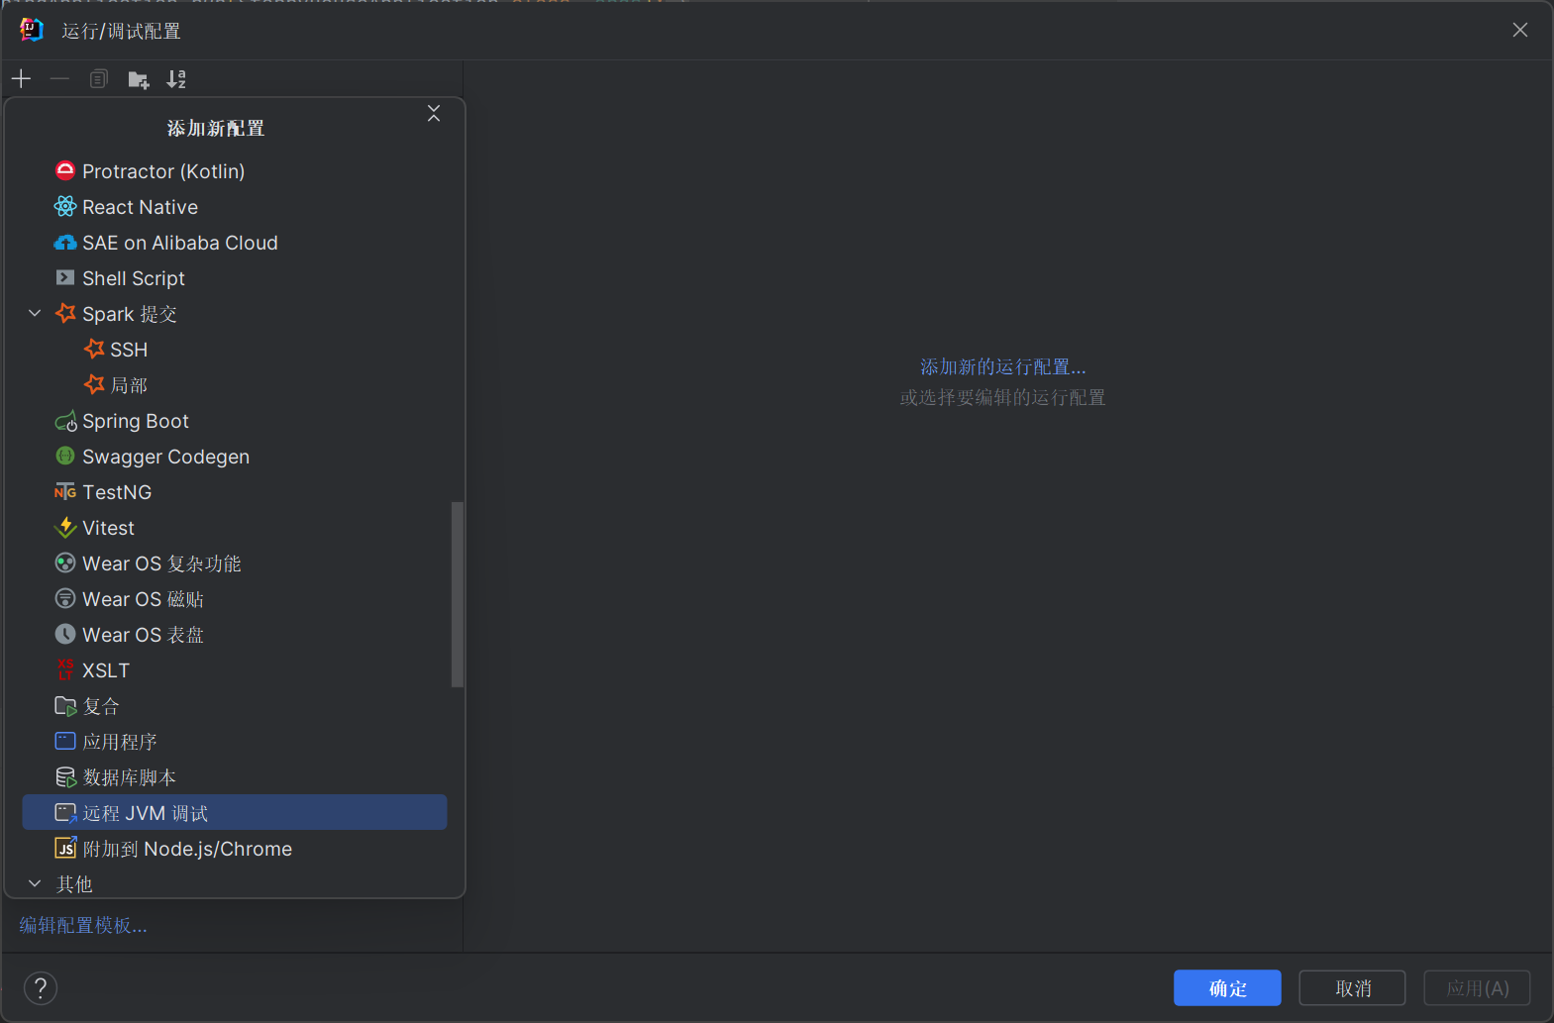Click the Swagger Codegen green icon
Image resolution: width=1554 pixels, height=1023 pixels.
(65, 456)
